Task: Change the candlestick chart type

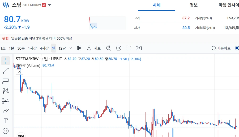Action: click(x=79, y=48)
